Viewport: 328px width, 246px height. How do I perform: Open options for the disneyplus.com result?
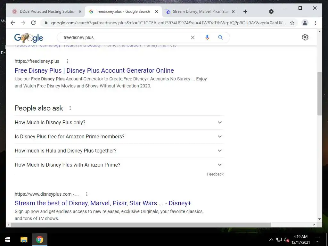pos(86,194)
